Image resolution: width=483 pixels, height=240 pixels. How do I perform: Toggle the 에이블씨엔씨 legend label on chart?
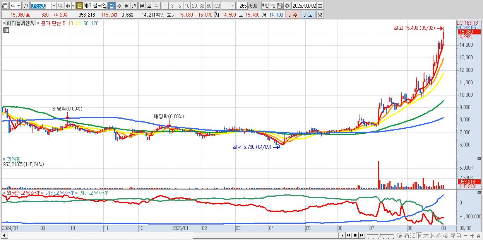tap(21, 23)
